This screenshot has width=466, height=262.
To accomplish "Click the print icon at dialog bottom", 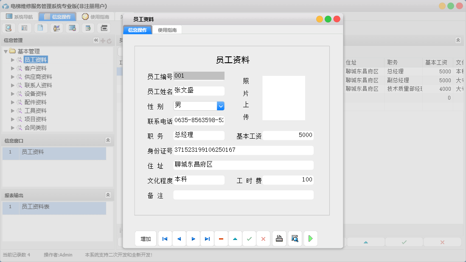I will click(279, 238).
